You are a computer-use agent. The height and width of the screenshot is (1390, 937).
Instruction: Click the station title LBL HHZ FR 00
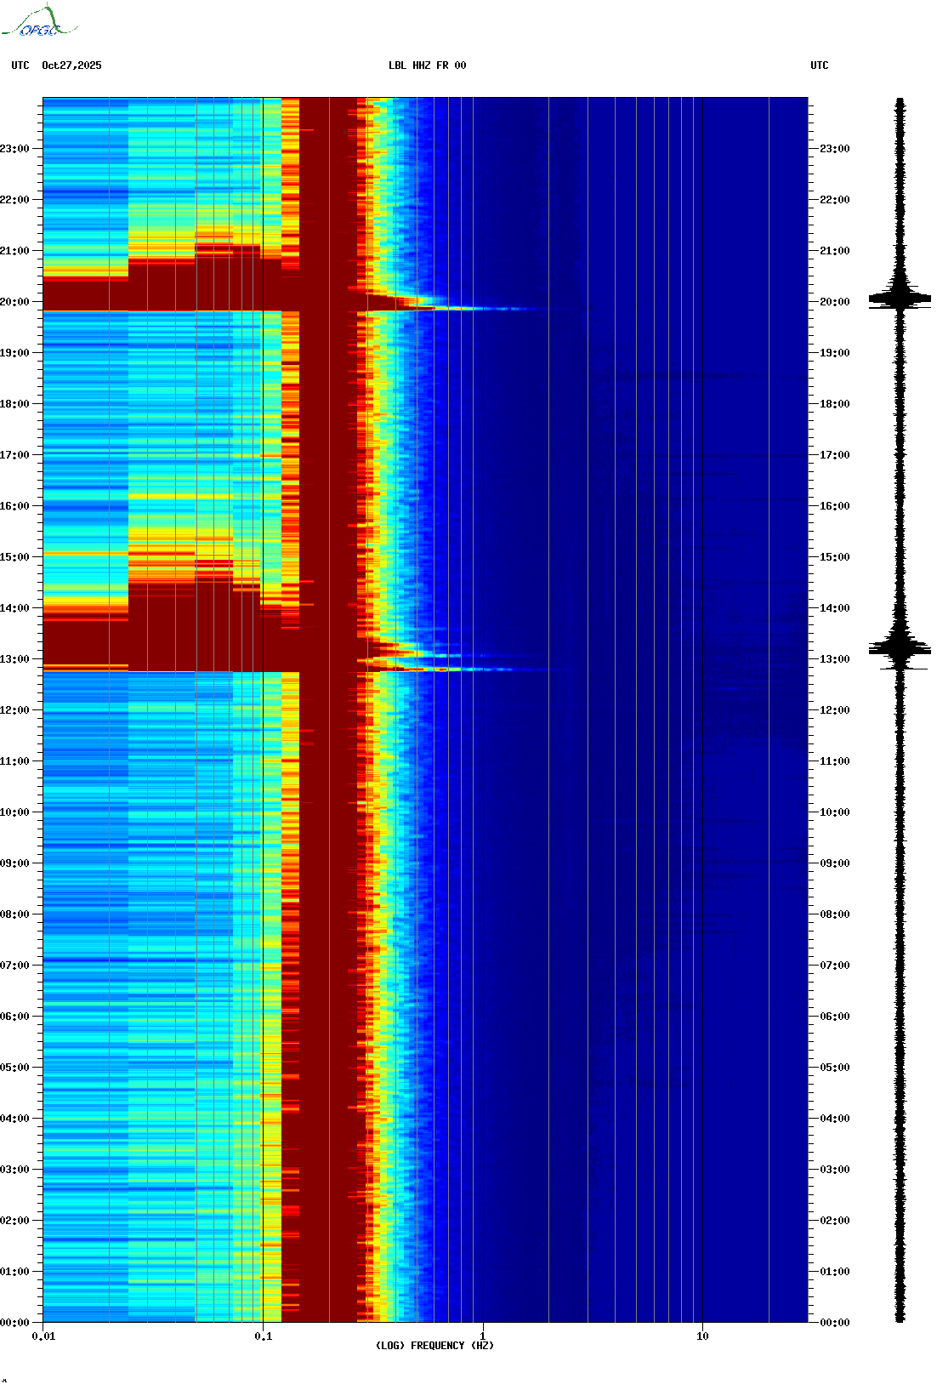tap(428, 66)
